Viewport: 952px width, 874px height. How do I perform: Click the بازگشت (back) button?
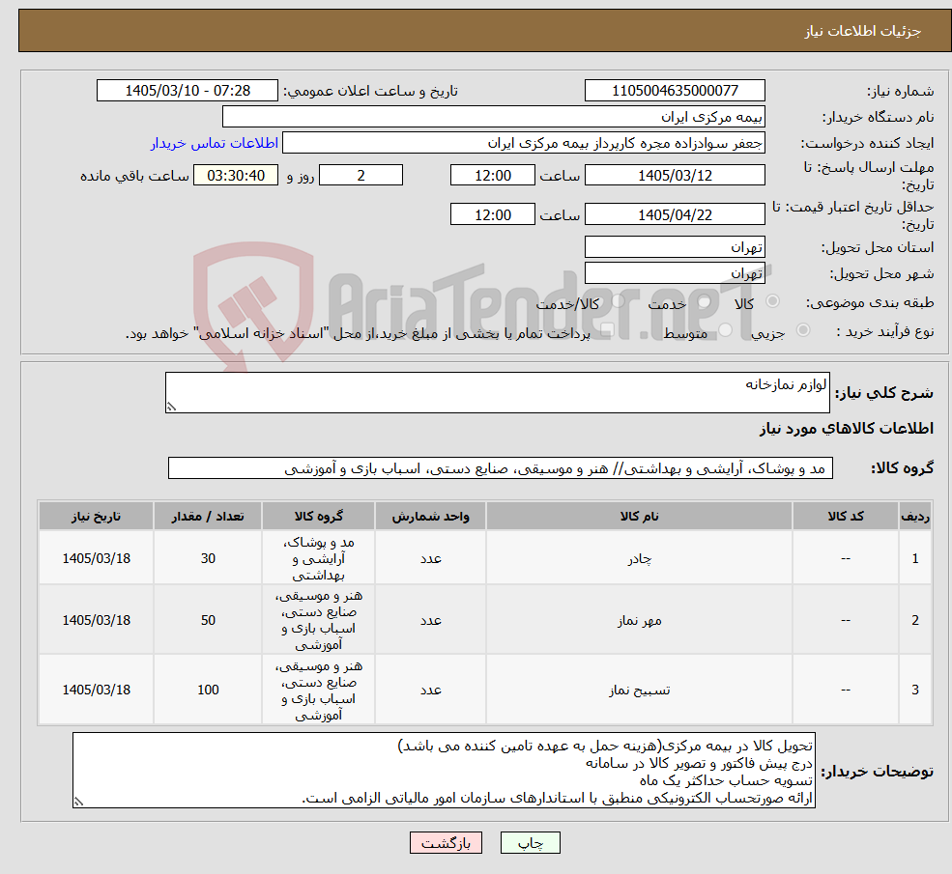click(446, 842)
